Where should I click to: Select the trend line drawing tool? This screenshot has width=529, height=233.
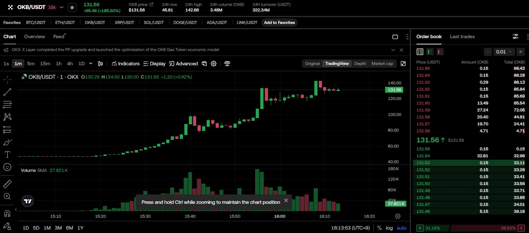(x=7, y=92)
